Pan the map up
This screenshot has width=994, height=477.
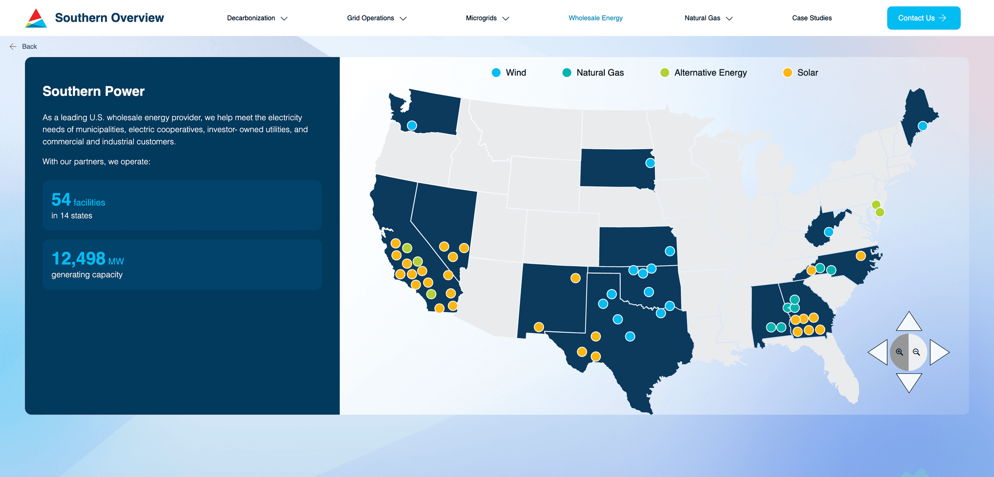pyautogui.click(x=909, y=322)
